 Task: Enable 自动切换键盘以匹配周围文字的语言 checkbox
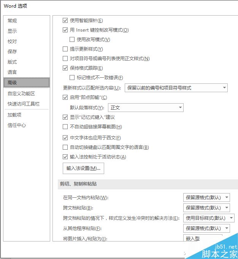[65, 147]
